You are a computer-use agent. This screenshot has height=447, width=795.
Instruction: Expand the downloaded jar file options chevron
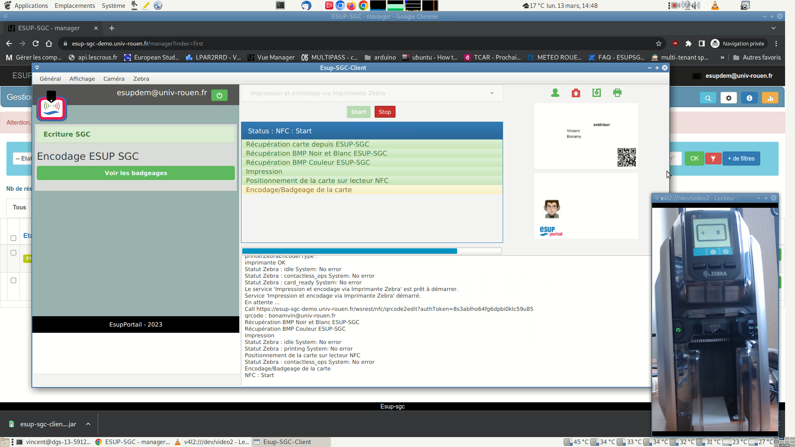88,424
